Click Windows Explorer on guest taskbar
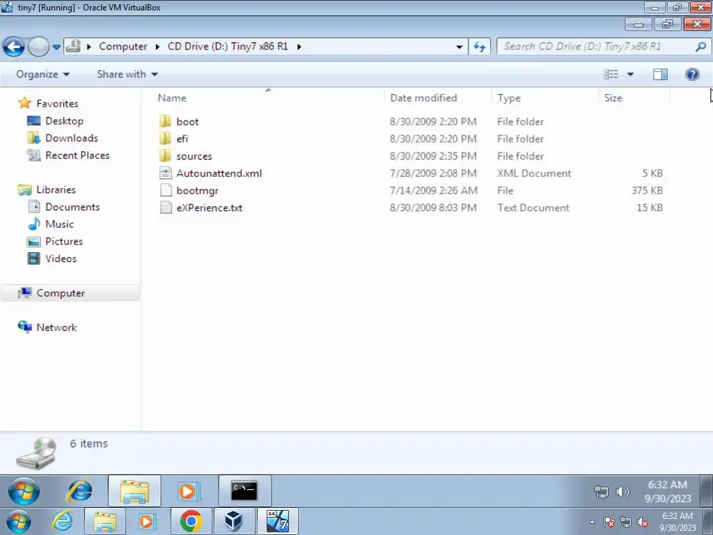Viewport: 713px width, 535px height. (134, 491)
